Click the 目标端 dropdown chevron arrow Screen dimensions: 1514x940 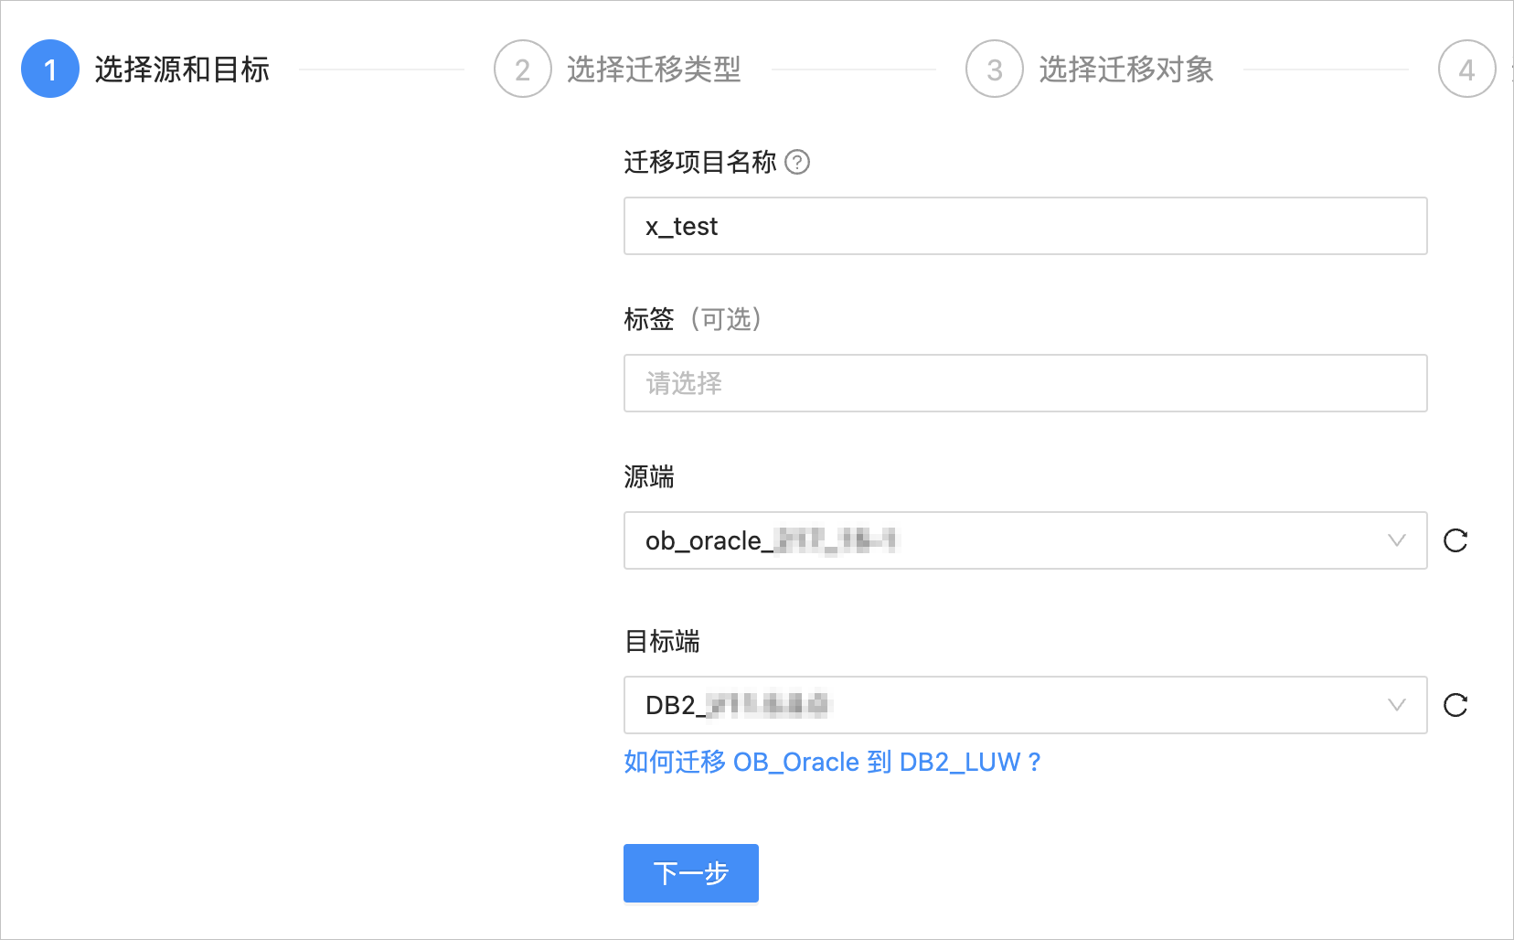1396,705
